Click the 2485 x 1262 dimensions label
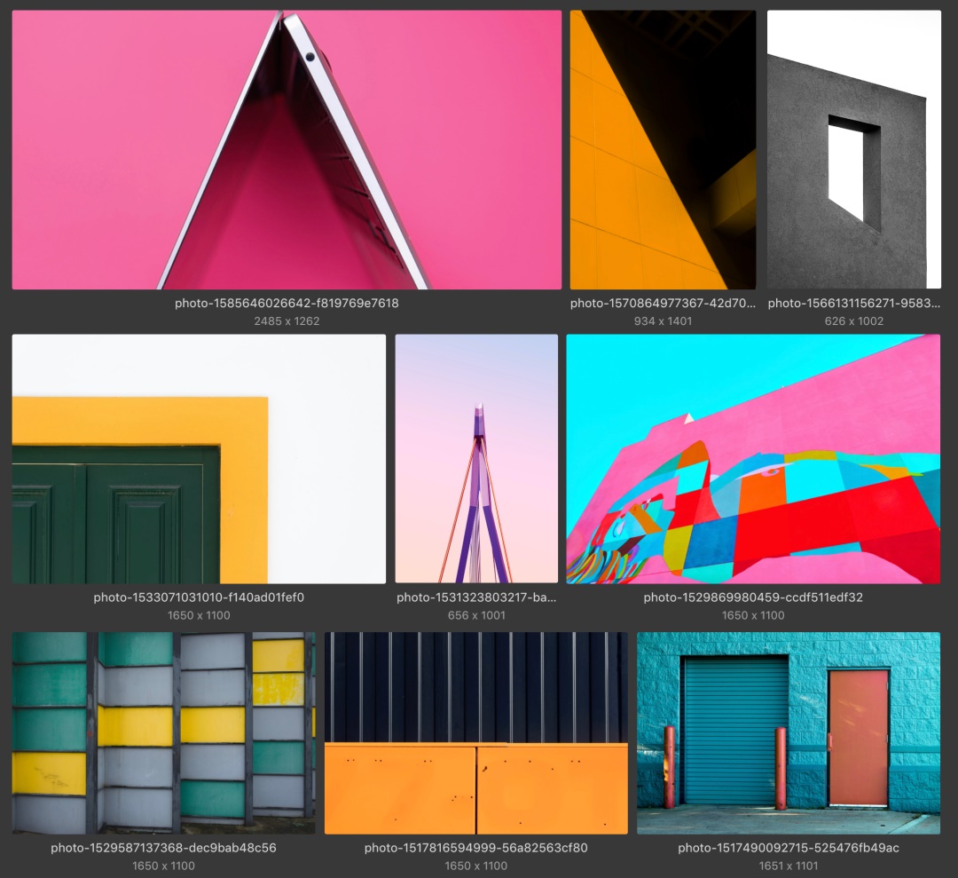The image size is (958, 878). [287, 321]
